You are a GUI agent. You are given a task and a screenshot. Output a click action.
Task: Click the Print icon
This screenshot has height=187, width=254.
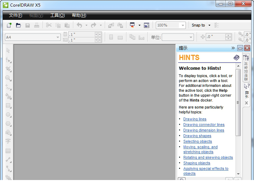click(x=37, y=25)
